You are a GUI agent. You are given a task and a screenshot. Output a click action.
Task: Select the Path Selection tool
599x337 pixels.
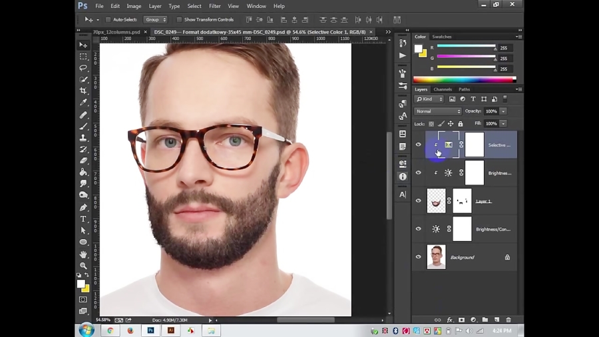click(x=83, y=230)
